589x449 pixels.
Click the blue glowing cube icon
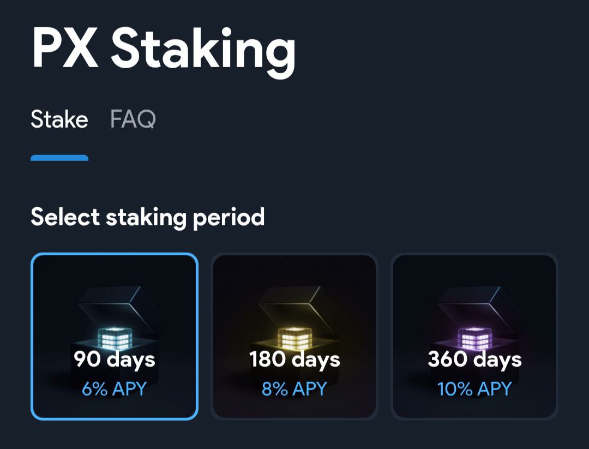(x=114, y=338)
